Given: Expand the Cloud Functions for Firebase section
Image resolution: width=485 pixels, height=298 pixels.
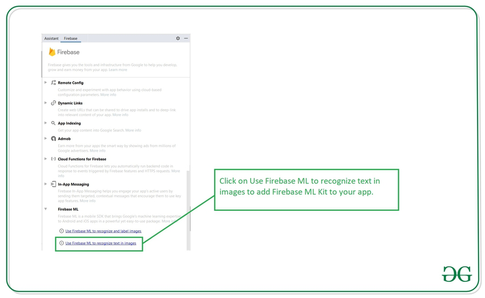Looking at the screenshot, I should (x=45, y=159).
